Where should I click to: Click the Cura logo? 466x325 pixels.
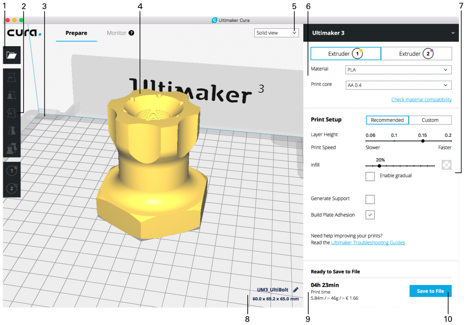coord(24,32)
